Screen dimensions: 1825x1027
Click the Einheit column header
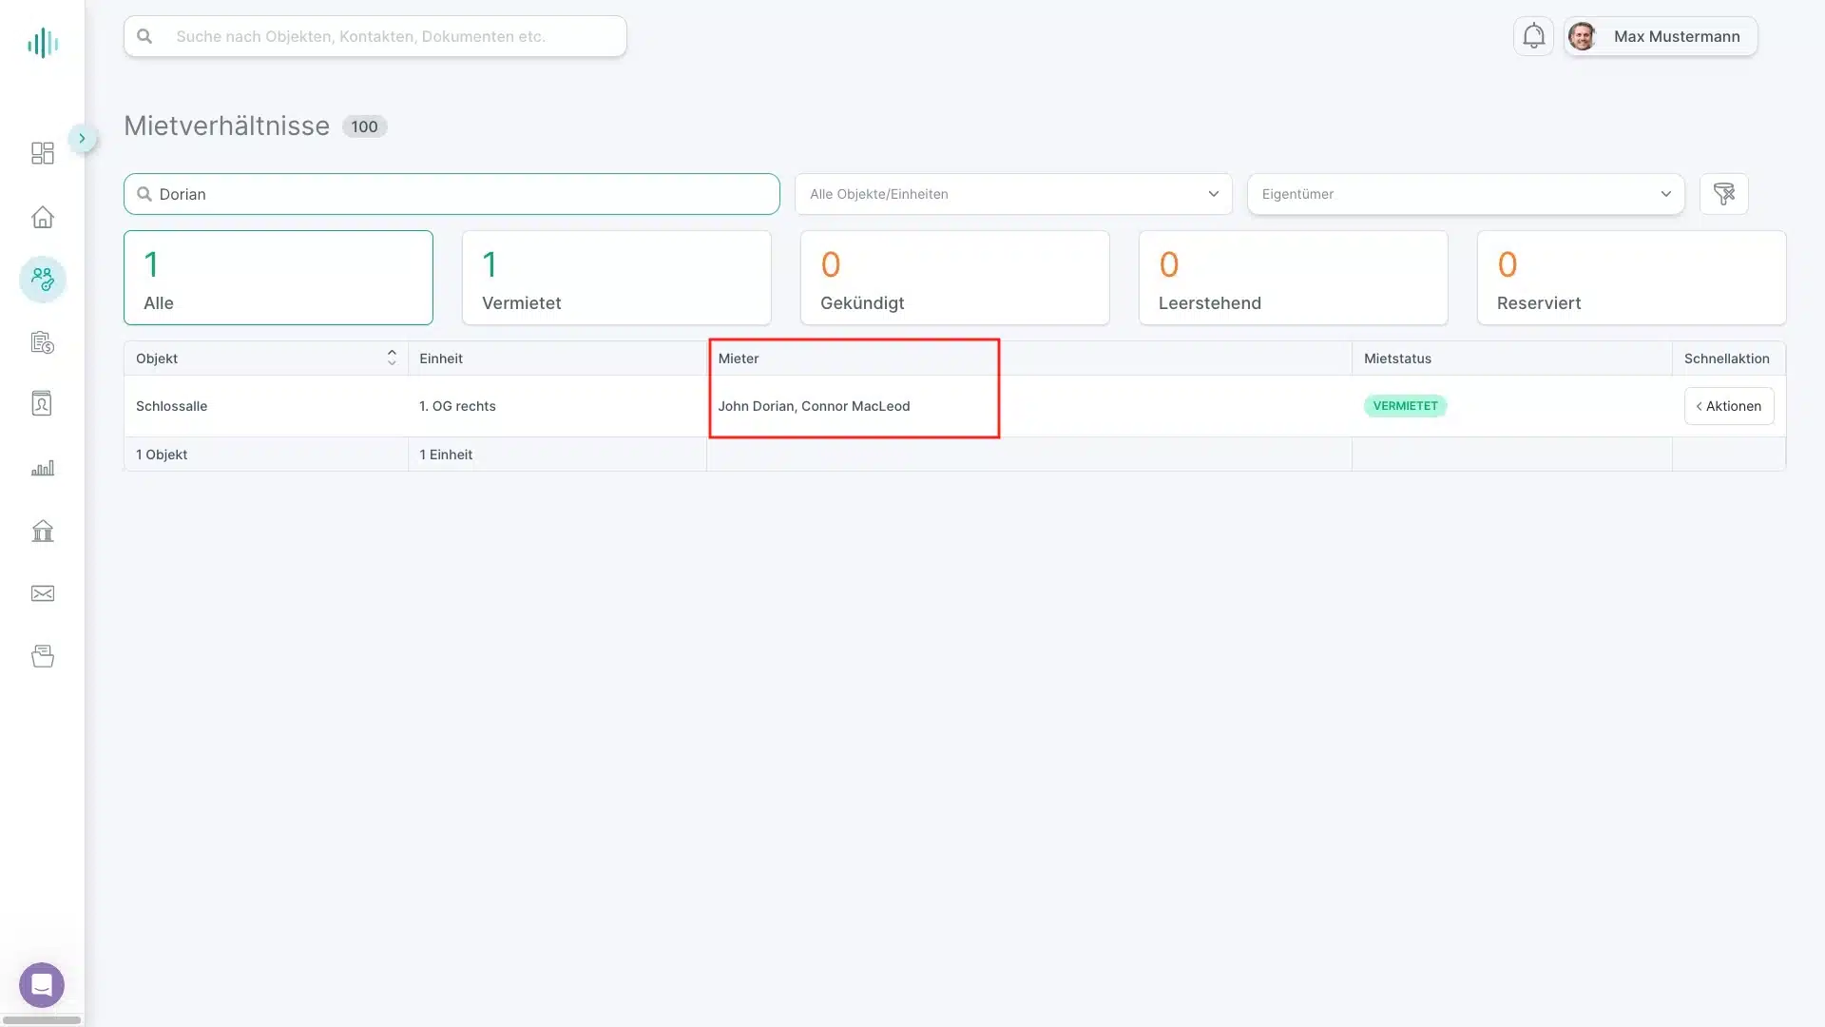pyautogui.click(x=557, y=358)
